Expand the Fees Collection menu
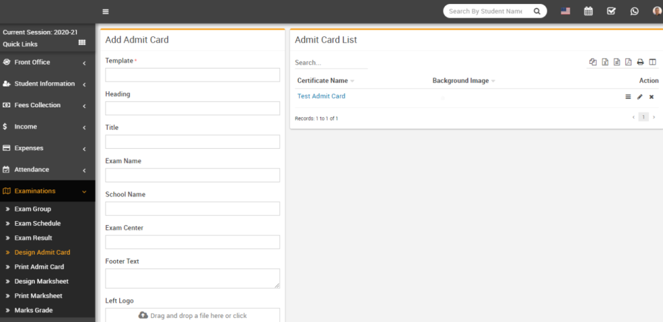Image resolution: width=663 pixels, height=322 pixels. 47,105
